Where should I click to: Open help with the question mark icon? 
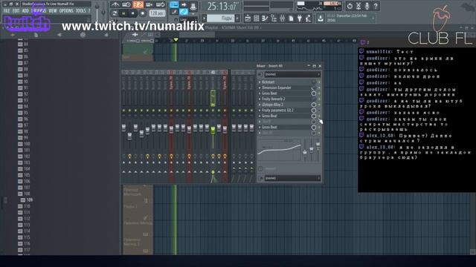tap(376, 6)
